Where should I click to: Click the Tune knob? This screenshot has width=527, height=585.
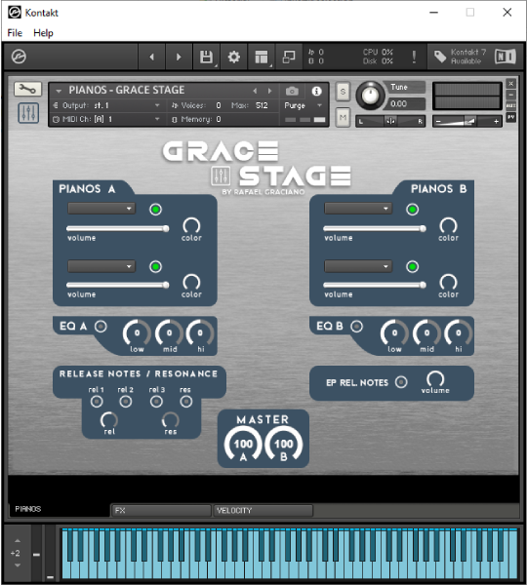370,96
